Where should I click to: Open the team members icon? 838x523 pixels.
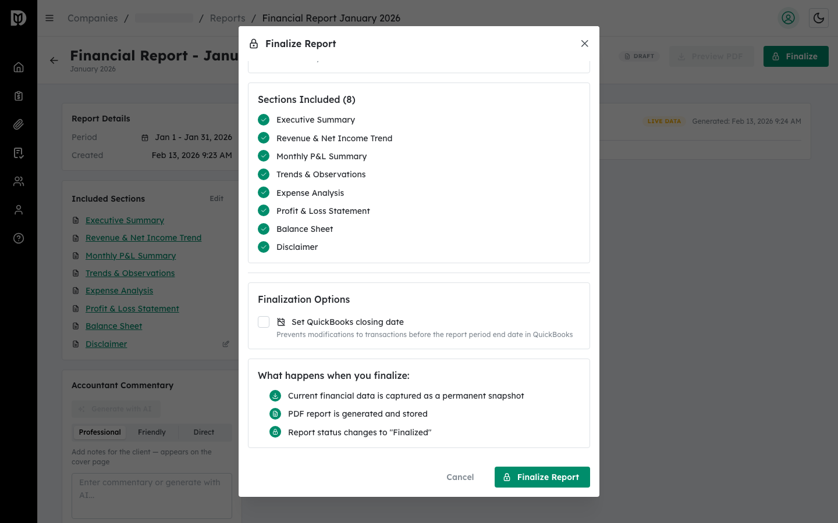(x=19, y=181)
